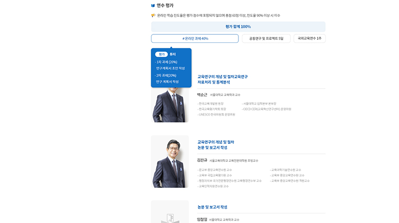This screenshot has width=399, height=223.
Task: Open '자료처리 및 통계분석' course title
Action: [213, 82]
